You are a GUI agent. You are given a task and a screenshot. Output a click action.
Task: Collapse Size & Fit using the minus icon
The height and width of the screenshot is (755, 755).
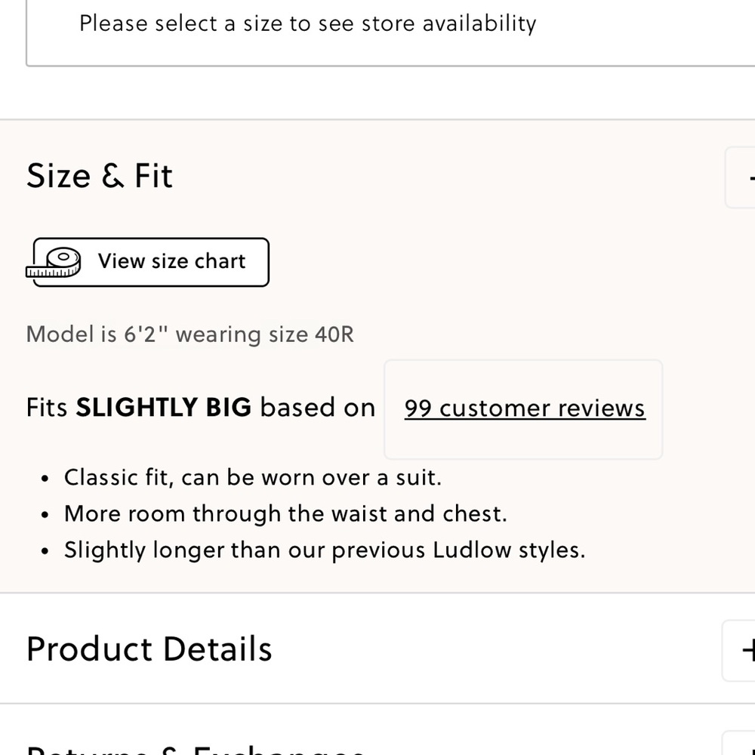741,177
